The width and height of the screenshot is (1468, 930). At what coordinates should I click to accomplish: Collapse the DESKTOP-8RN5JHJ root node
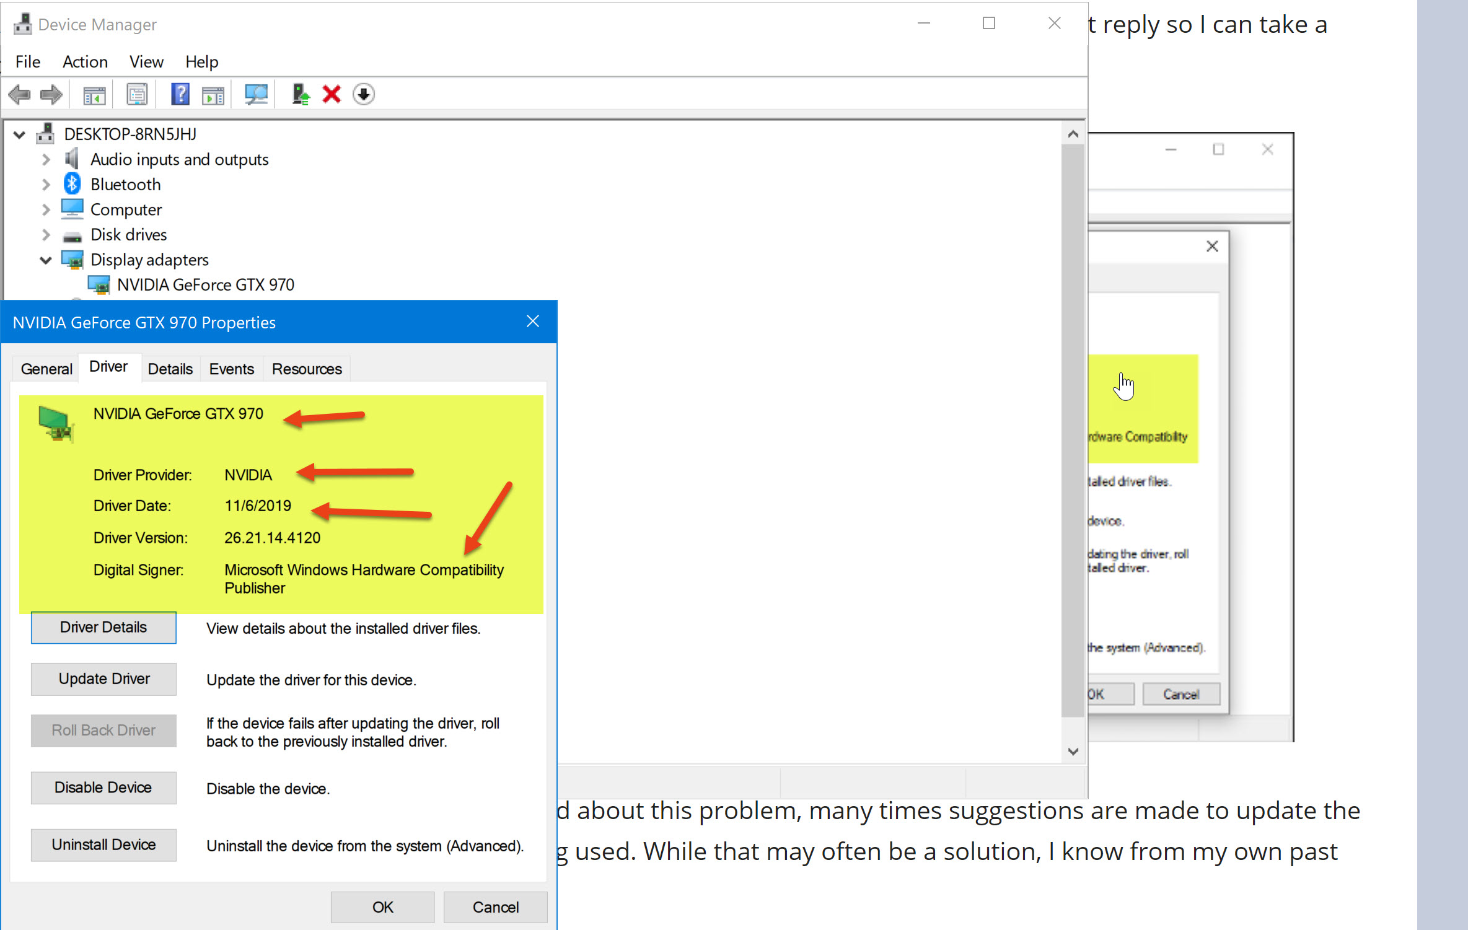(20, 134)
